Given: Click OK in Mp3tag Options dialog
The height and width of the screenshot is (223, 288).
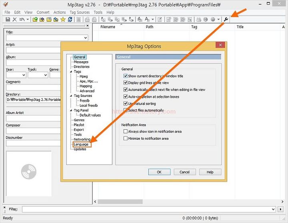Looking at the screenshot, I should tap(159, 172).
